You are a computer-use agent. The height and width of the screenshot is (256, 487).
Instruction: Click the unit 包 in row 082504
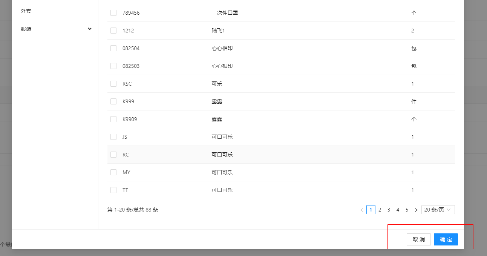[414, 48]
